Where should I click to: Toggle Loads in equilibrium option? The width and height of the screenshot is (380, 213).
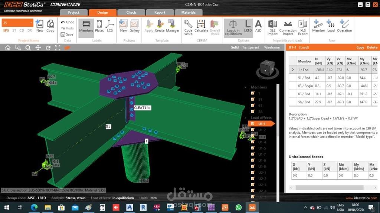pyautogui.click(x=233, y=27)
